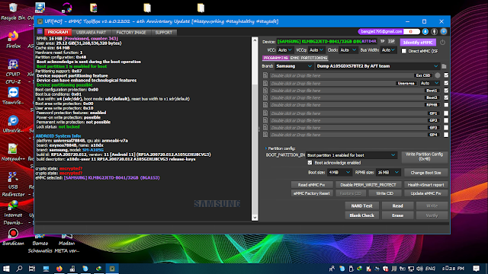Image resolution: width=488 pixels, height=274 pixels.
Task: Click the Identify eMMC button
Action: 418,43
